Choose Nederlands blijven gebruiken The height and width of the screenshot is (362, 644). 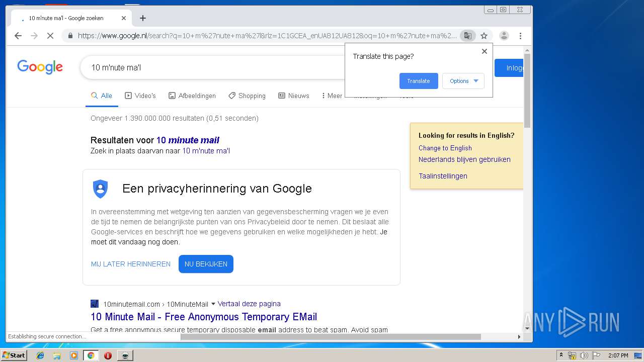464,159
